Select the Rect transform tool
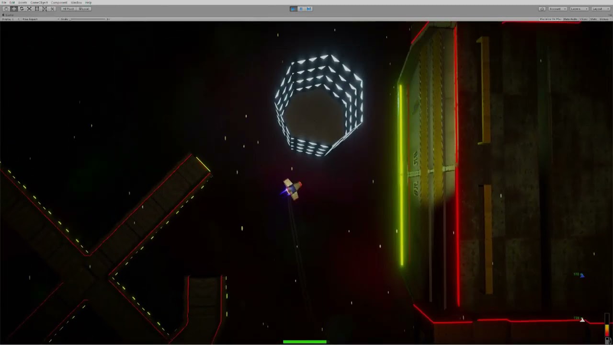Viewport: 613px width, 345px height. (x=37, y=9)
